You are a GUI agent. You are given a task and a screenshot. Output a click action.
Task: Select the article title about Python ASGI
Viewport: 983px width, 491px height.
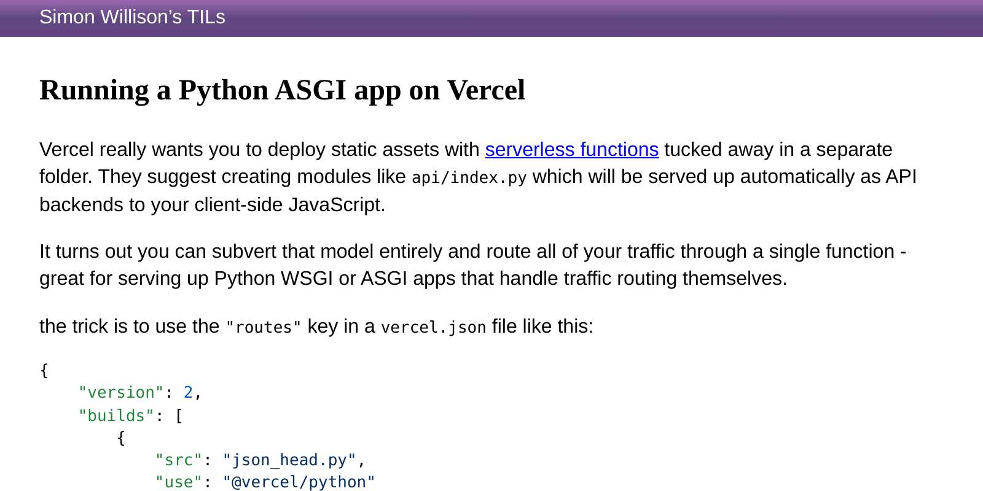(282, 90)
